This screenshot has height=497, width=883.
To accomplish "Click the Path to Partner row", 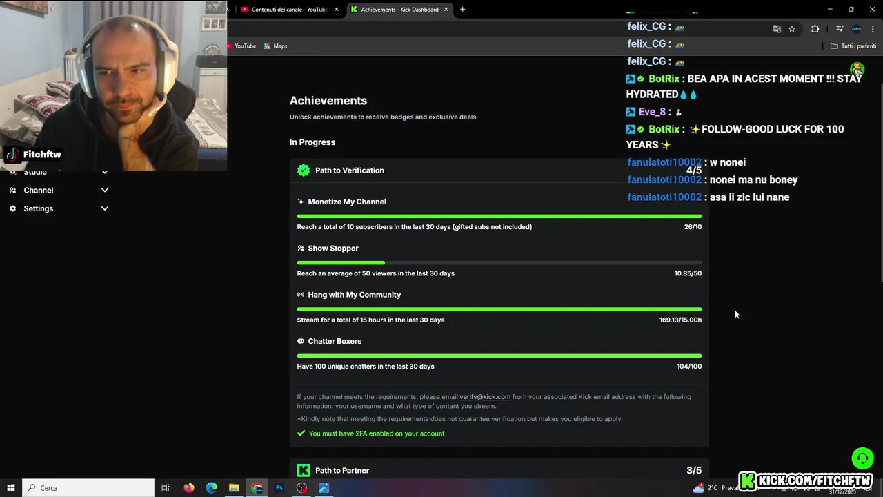I will [499, 470].
